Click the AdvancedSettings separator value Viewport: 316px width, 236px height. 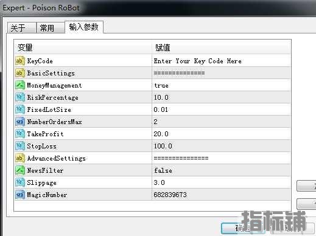(181, 158)
